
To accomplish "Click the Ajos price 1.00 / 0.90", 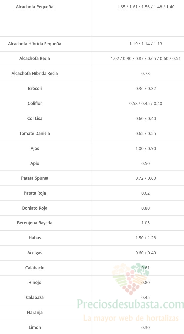I will 146,148.
